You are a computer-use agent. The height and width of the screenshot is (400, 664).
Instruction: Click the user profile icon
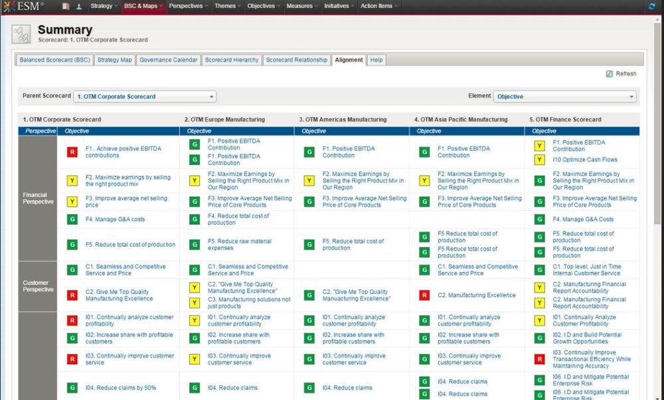coord(79,6)
